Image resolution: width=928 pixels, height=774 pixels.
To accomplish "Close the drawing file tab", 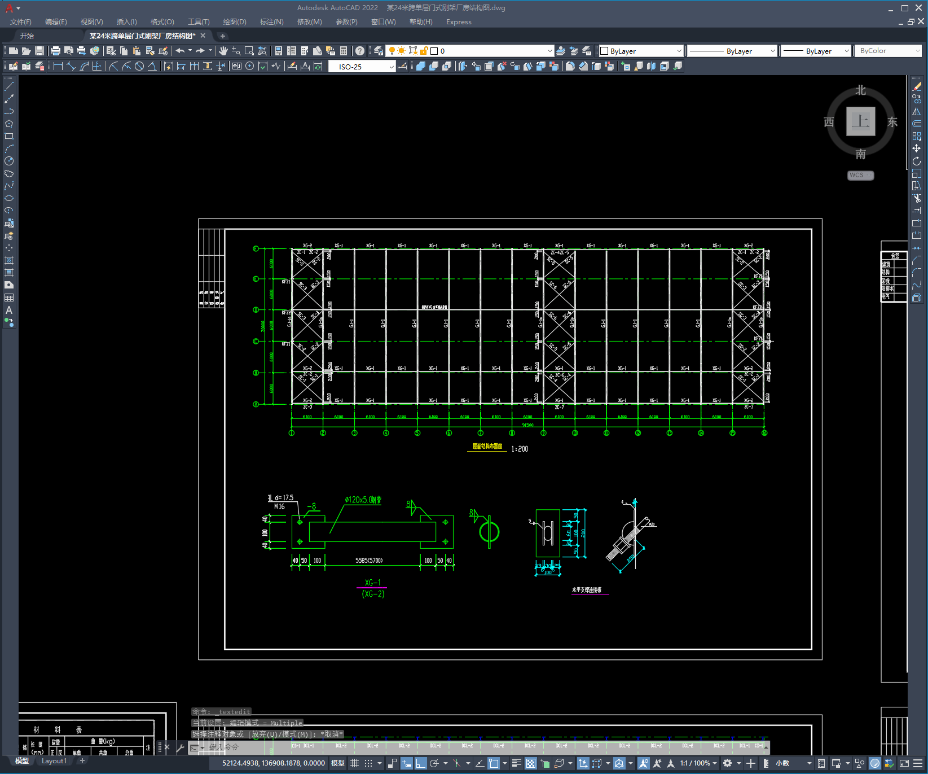I will pyautogui.click(x=203, y=36).
